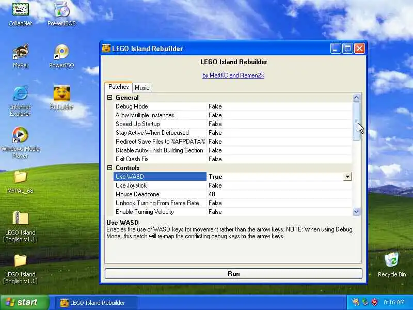
Task: Select the Enable Turning Velocity property
Action: coord(160,212)
